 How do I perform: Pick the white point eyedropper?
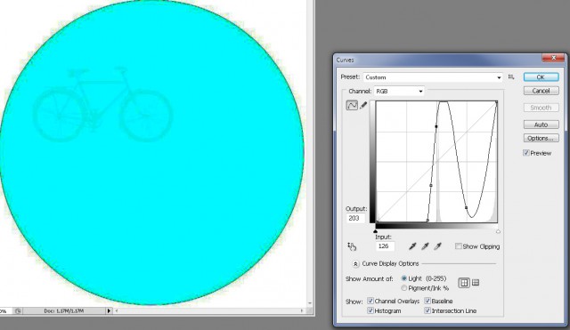437,246
